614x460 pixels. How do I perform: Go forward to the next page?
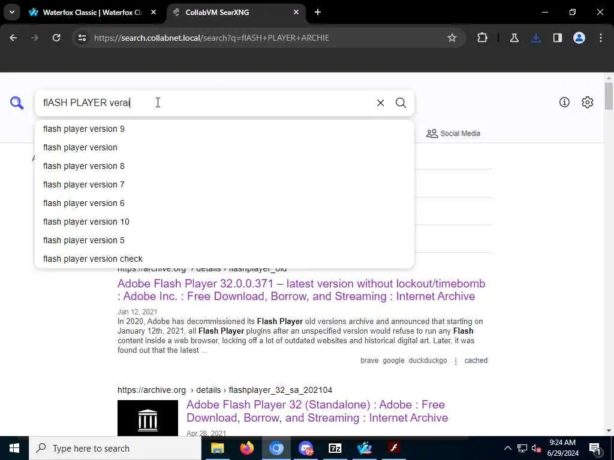click(x=35, y=38)
